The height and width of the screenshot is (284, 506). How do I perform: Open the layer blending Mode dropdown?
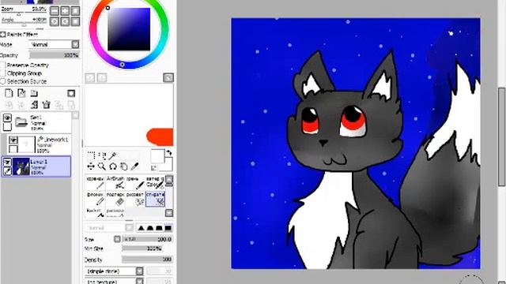coord(55,44)
